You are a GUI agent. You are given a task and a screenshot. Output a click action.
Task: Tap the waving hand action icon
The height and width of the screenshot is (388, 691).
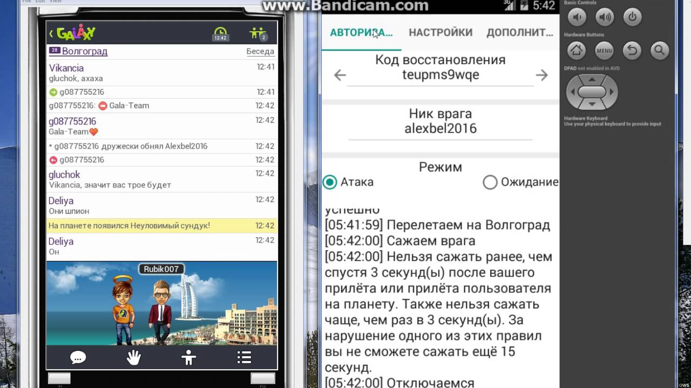pos(133,357)
